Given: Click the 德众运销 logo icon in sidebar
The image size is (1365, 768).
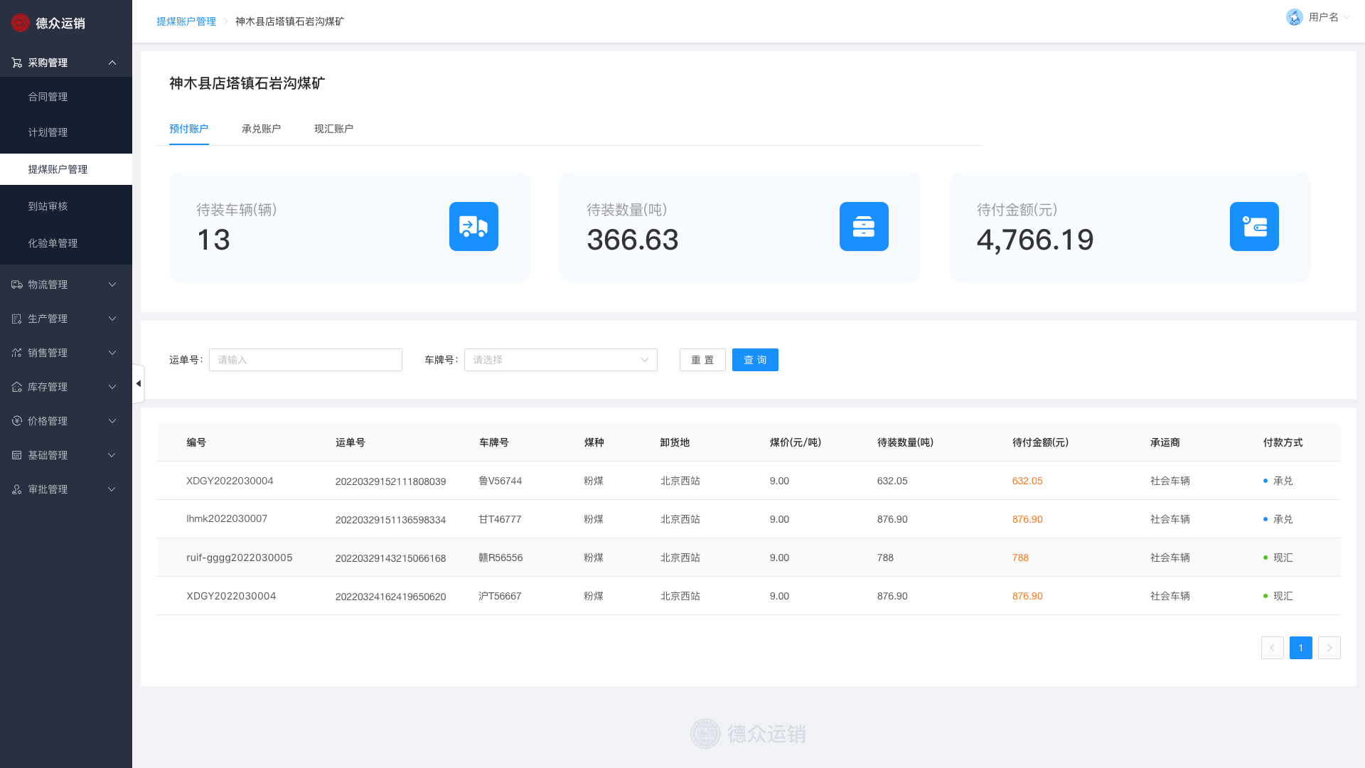Looking at the screenshot, I should pos(21,23).
